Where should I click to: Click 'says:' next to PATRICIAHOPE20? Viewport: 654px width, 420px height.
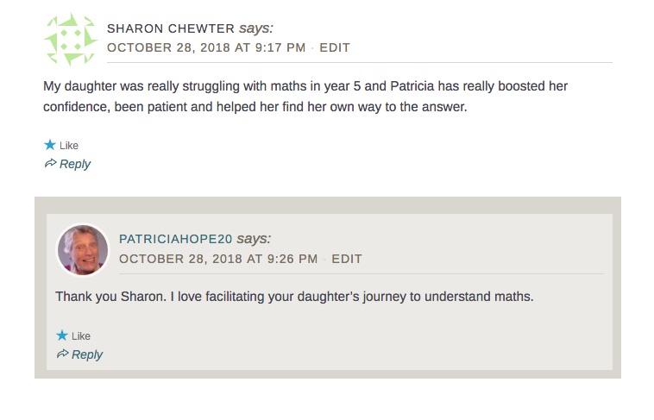tap(254, 239)
